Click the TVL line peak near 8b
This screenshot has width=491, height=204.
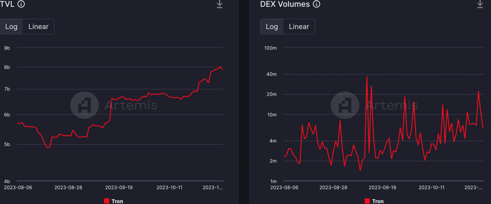[x=220, y=67]
